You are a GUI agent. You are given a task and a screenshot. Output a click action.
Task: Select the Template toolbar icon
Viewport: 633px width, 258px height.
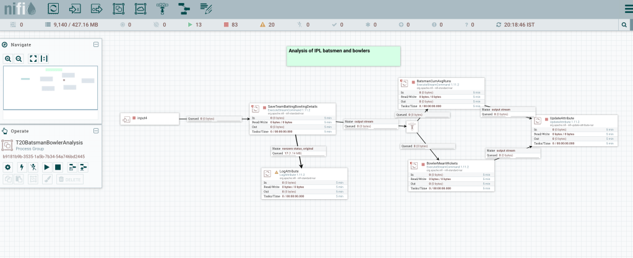click(x=184, y=9)
